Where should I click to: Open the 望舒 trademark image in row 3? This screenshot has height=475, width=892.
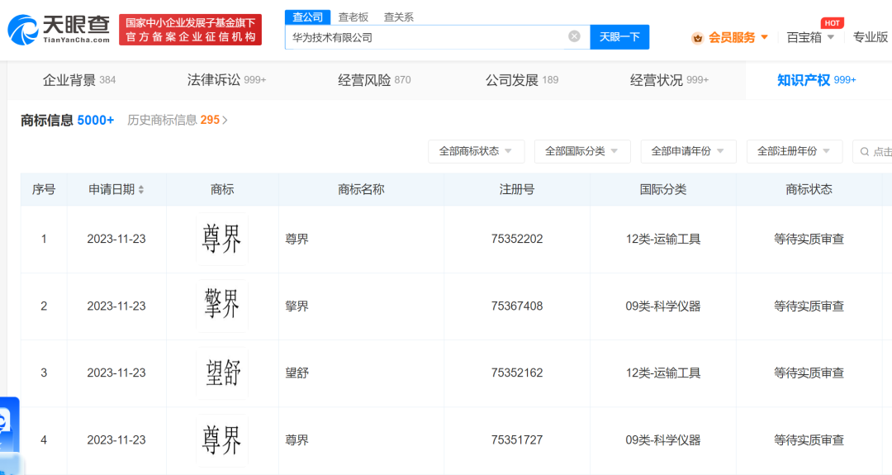pos(222,373)
